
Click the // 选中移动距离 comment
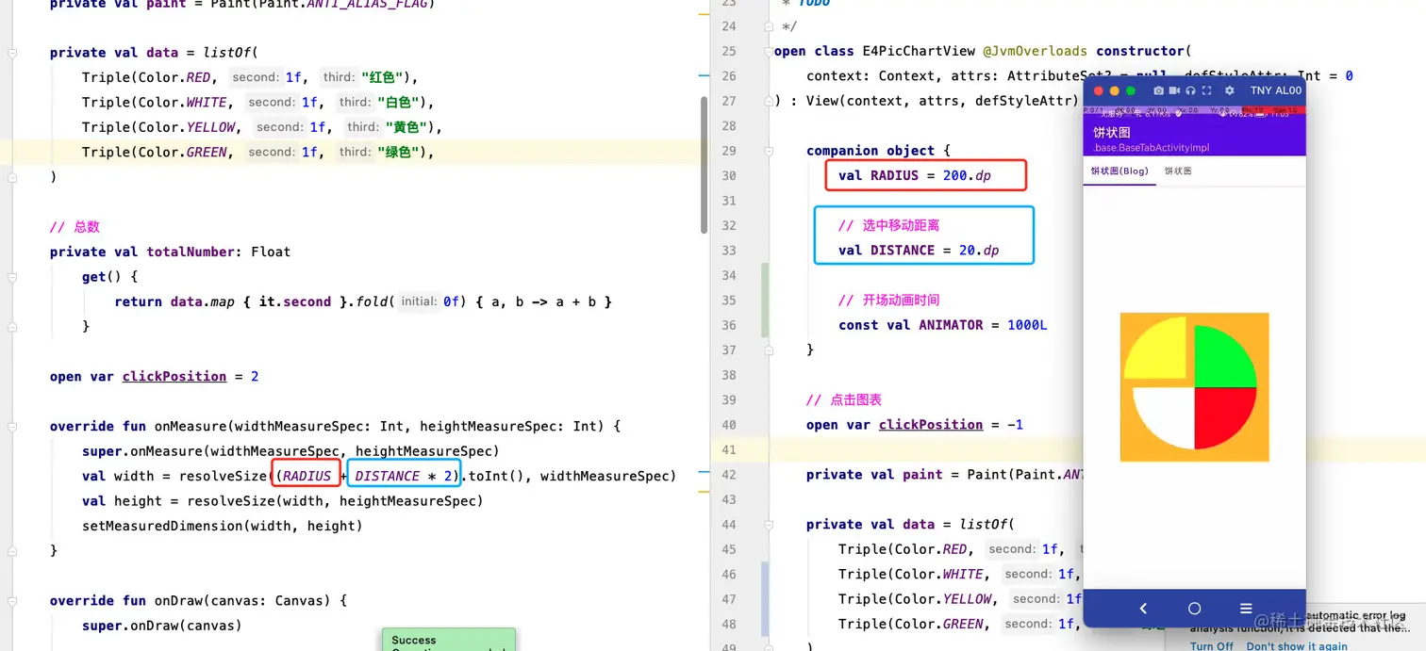[888, 226]
